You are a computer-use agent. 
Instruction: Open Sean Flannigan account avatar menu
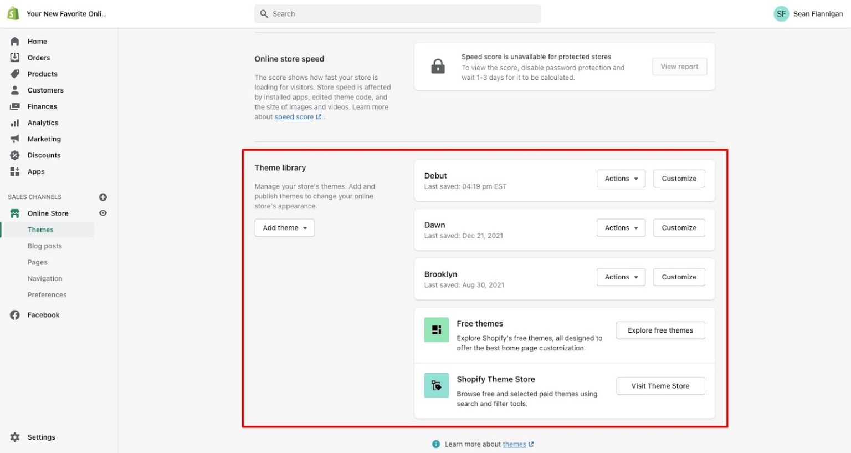781,14
